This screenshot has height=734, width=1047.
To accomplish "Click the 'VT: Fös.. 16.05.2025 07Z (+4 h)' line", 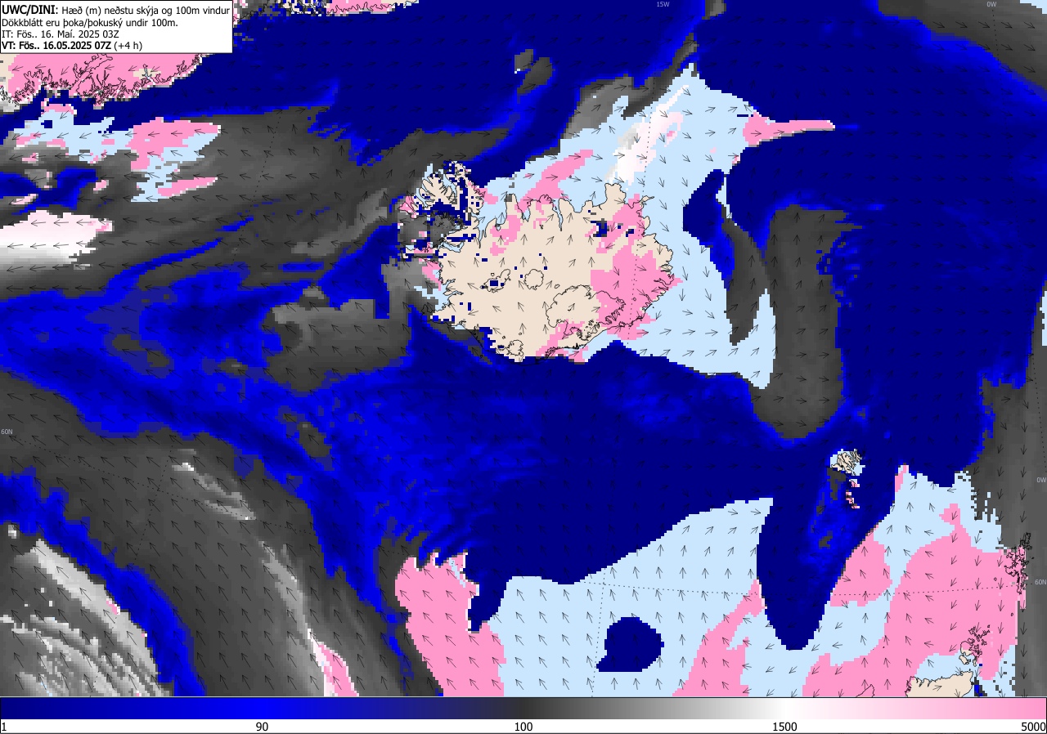I will click(x=72, y=46).
